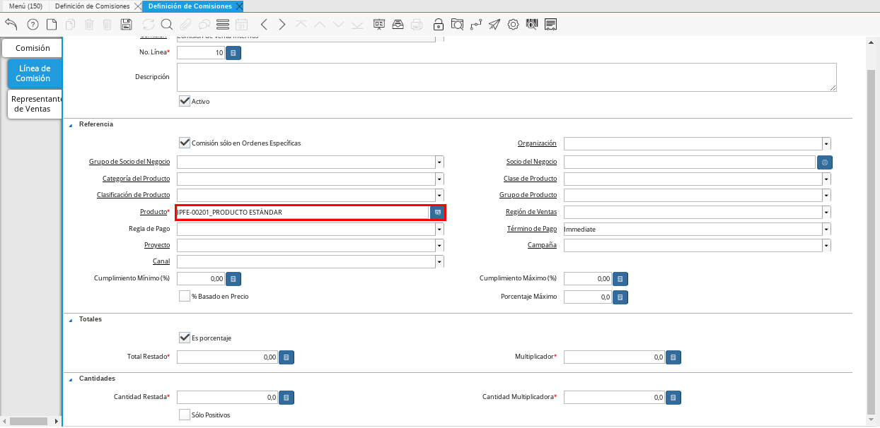Open the gear process icon in the toolbar
Image resolution: width=880 pixels, height=428 pixels.
click(513, 25)
